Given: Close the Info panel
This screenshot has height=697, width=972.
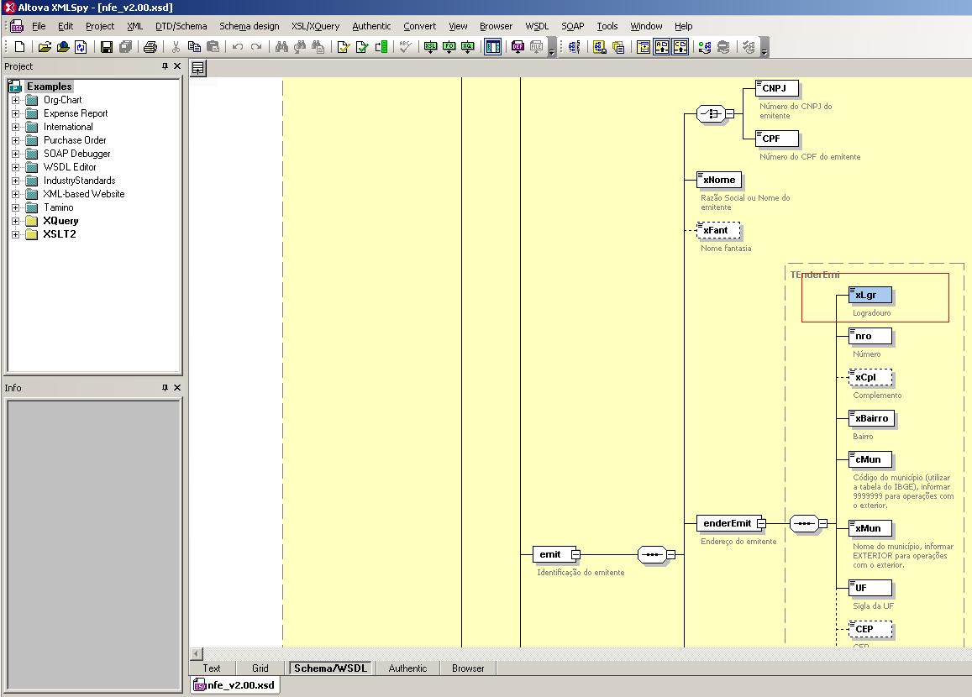Looking at the screenshot, I should point(177,388).
